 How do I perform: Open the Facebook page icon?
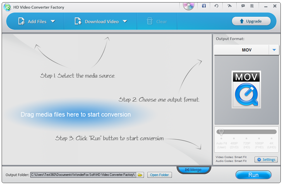[204, 6]
